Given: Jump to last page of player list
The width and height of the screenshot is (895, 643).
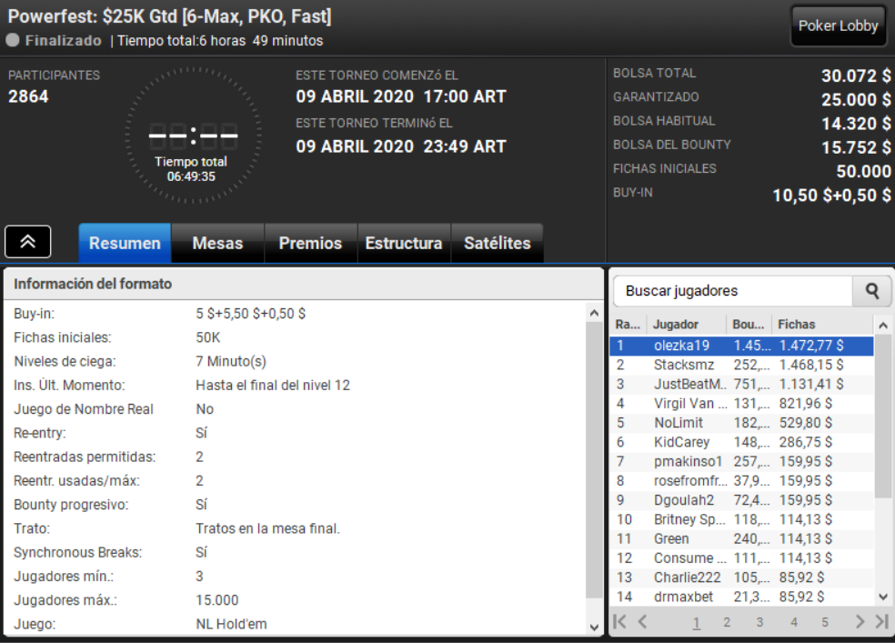Looking at the screenshot, I should pos(882,622).
